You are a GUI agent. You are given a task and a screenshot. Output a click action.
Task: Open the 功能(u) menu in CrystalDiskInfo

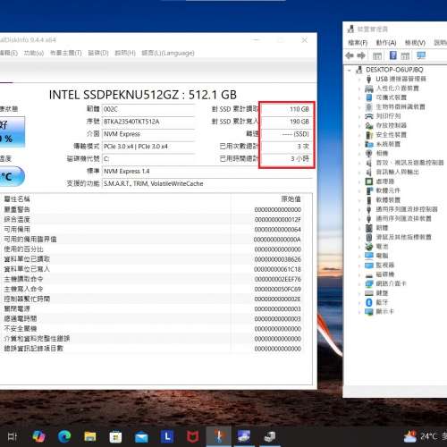[x=34, y=53]
